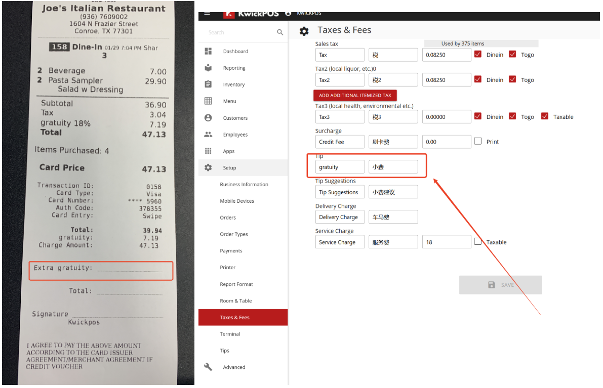Viewport: 603px width, 388px height.
Task: Open Terminal settings
Action: click(x=243, y=334)
